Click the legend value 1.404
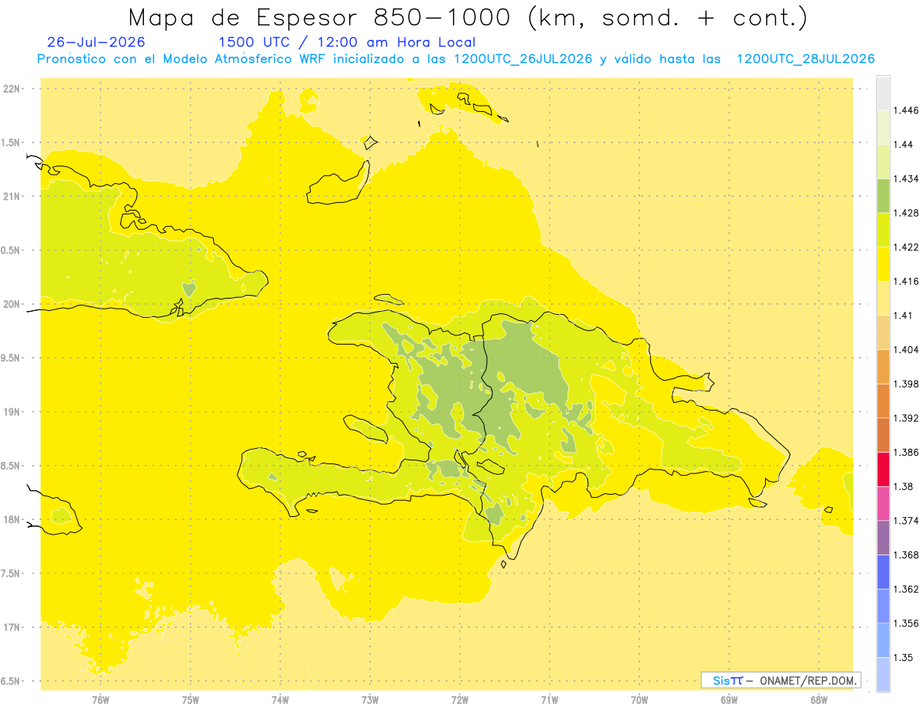 (x=908, y=350)
